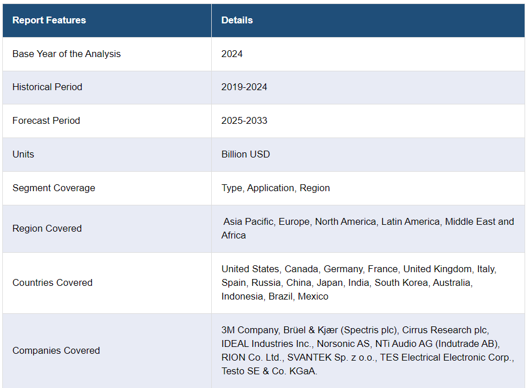Select the Units row label

(23, 154)
